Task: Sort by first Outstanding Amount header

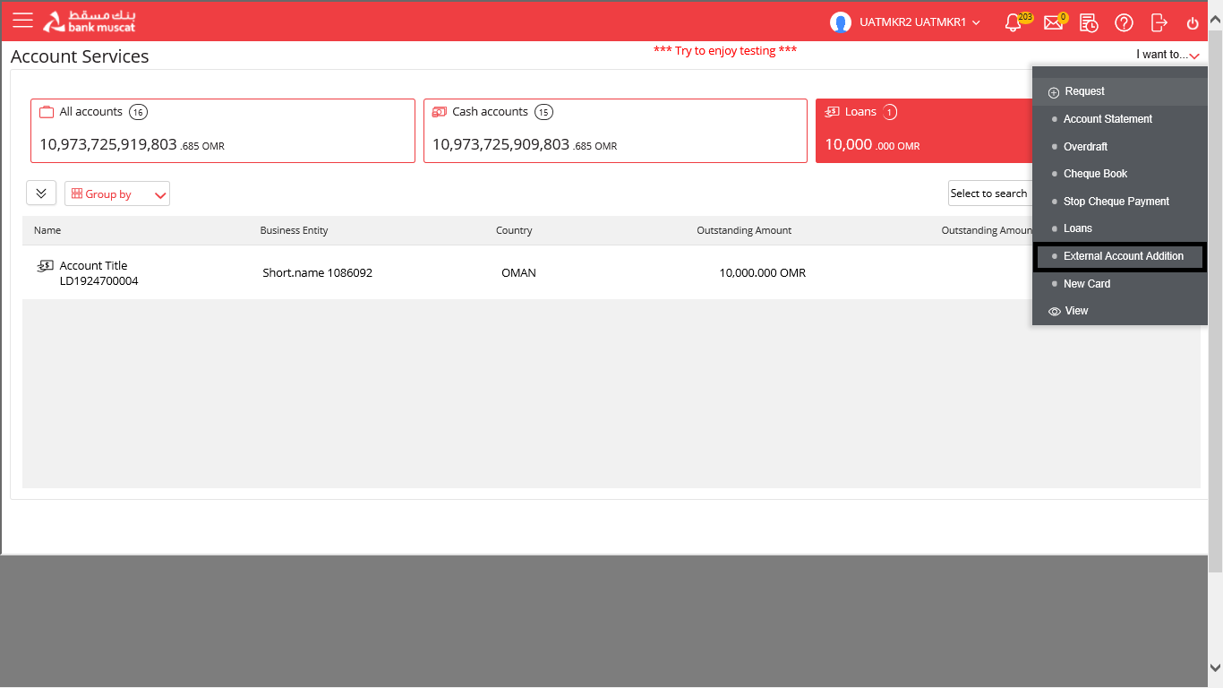Action: pos(744,230)
